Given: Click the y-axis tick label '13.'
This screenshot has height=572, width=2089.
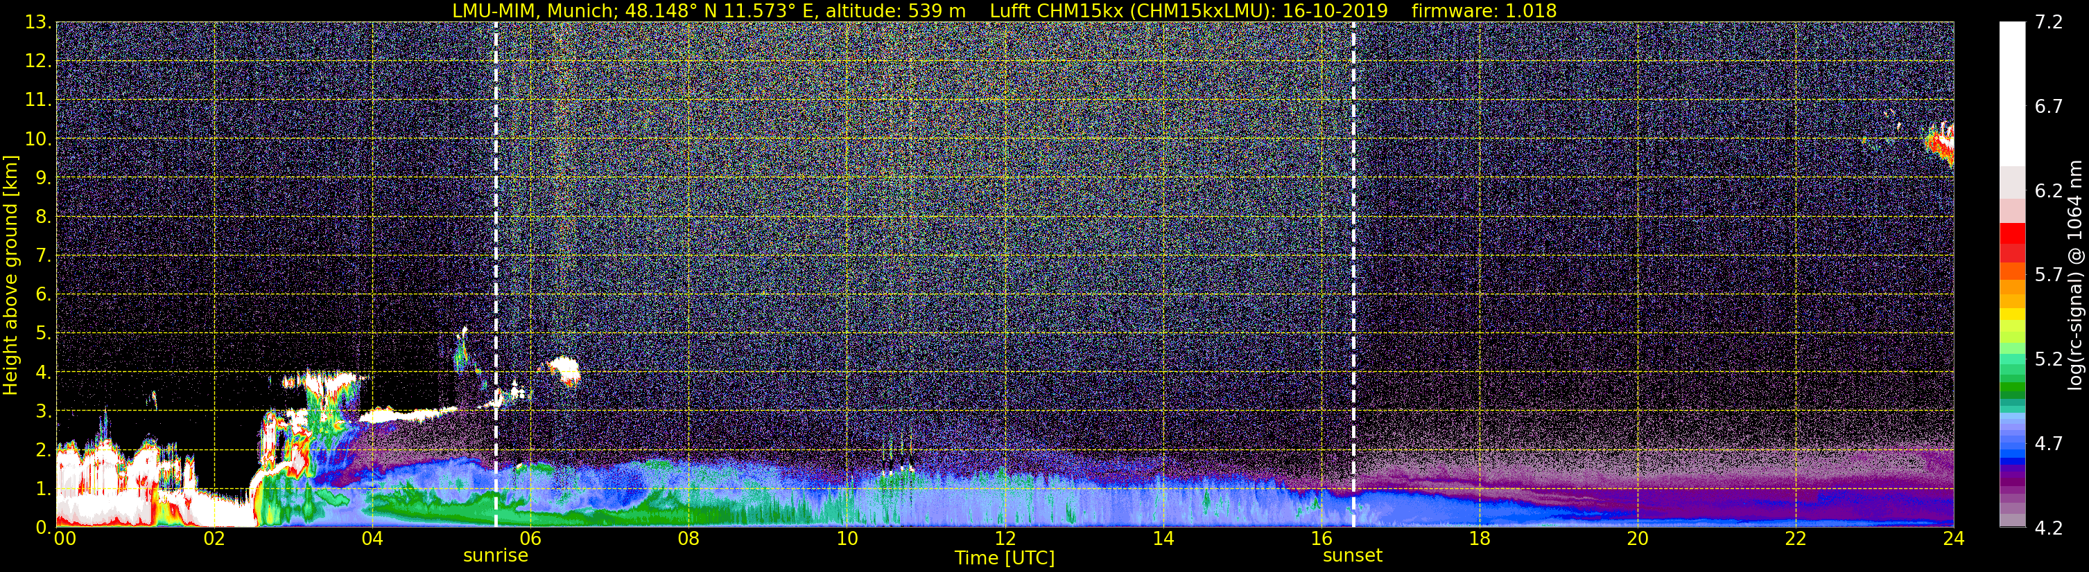Looking at the screenshot, I should pos(38,22).
